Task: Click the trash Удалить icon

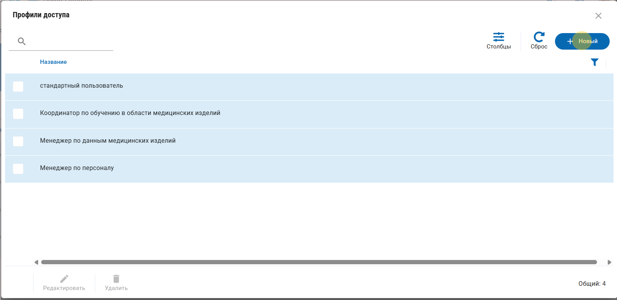Action: coord(116,279)
